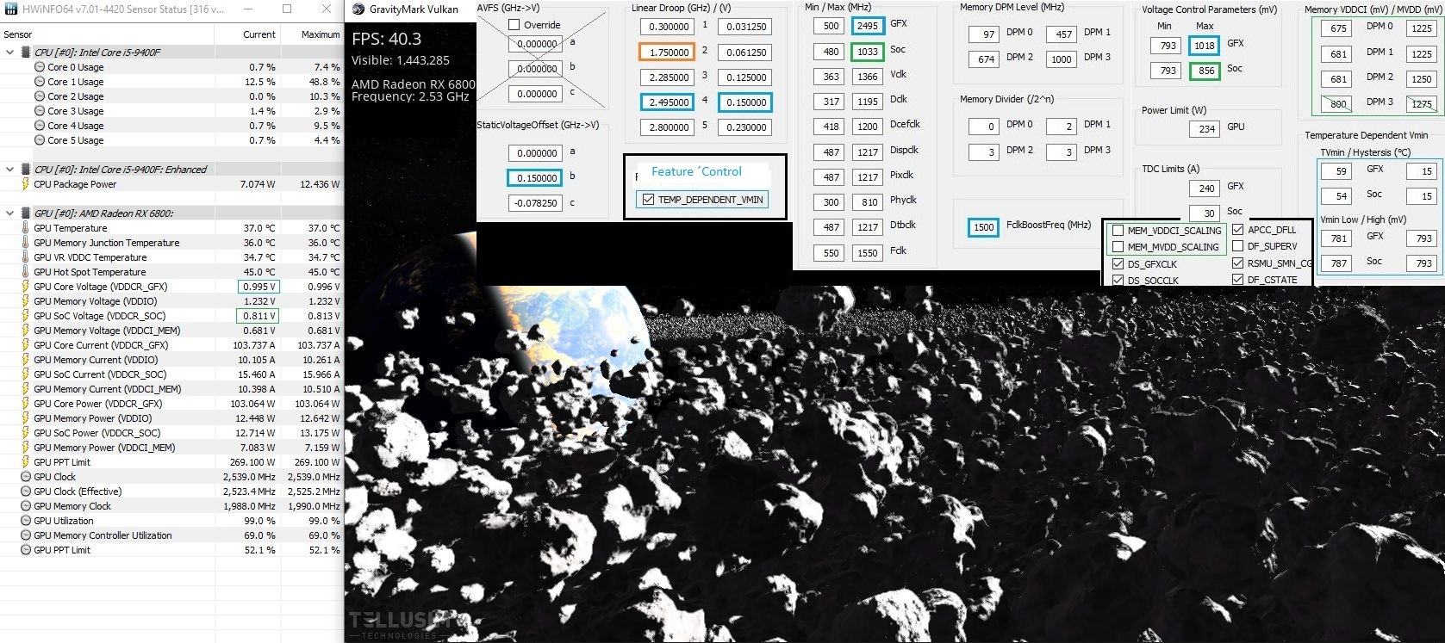Screen dimensions: 1445x643
Task: Click the StaticVoltageOffset b field showing 0.150000
Action: pos(535,178)
